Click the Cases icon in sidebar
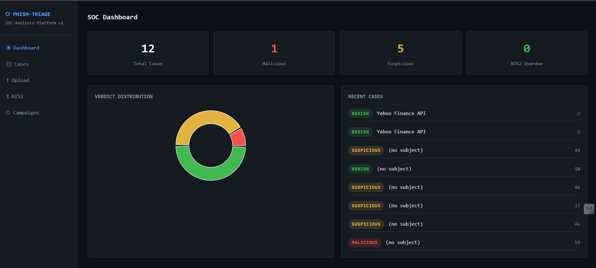The width and height of the screenshot is (596, 268). (9, 64)
